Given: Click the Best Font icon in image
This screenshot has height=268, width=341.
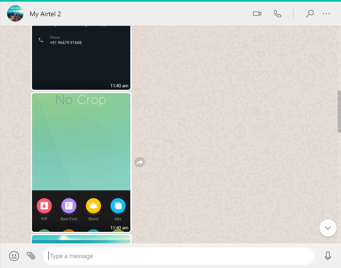Looking at the screenshot, I should coord(69,206).
